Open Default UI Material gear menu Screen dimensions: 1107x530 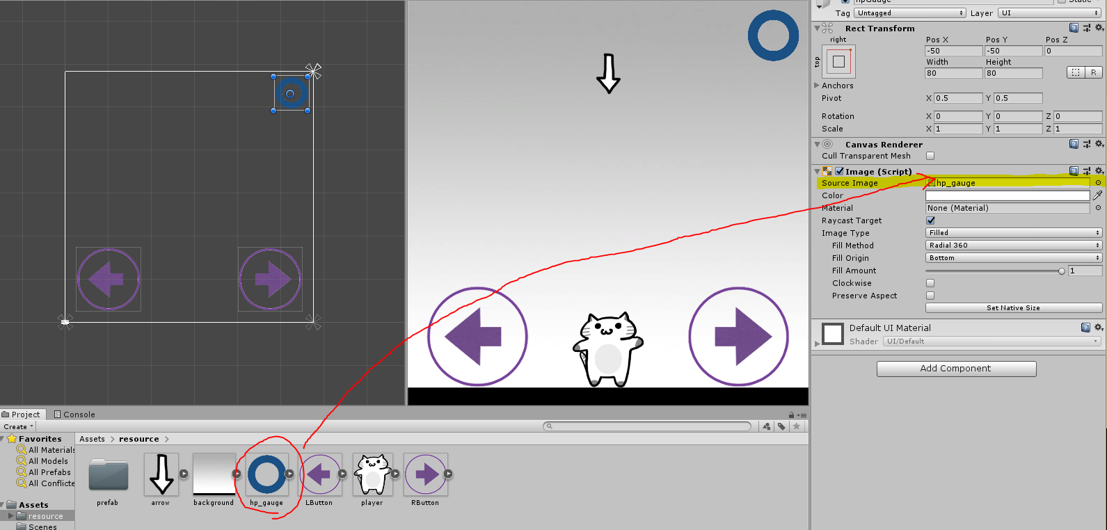coord(1099,328)
